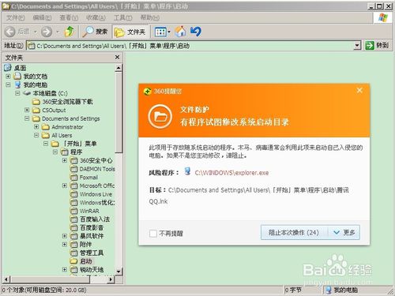Open the 帮助(H) menu

(x=150, y=17)
